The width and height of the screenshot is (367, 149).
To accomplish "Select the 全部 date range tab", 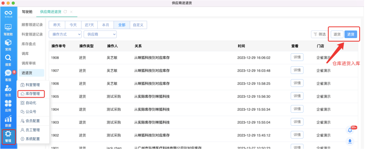I will point(122,25).
